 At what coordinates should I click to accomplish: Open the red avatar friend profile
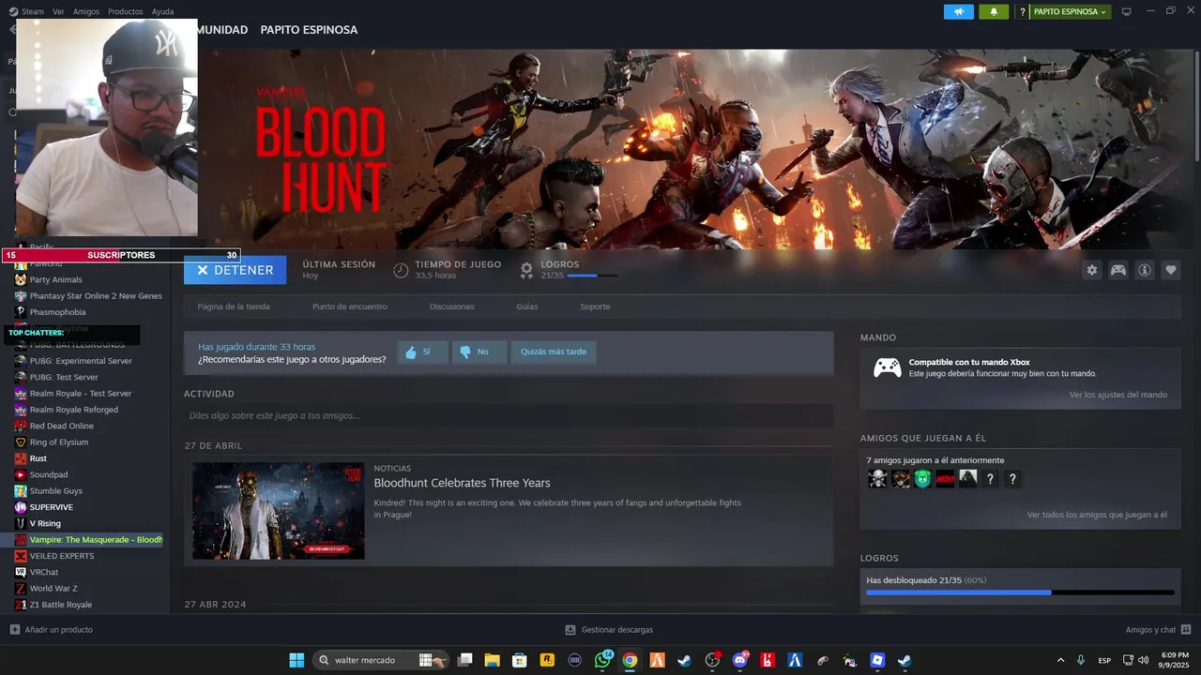click(945, 479)
